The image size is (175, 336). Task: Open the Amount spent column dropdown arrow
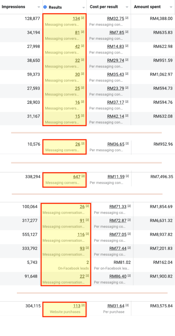171,7
